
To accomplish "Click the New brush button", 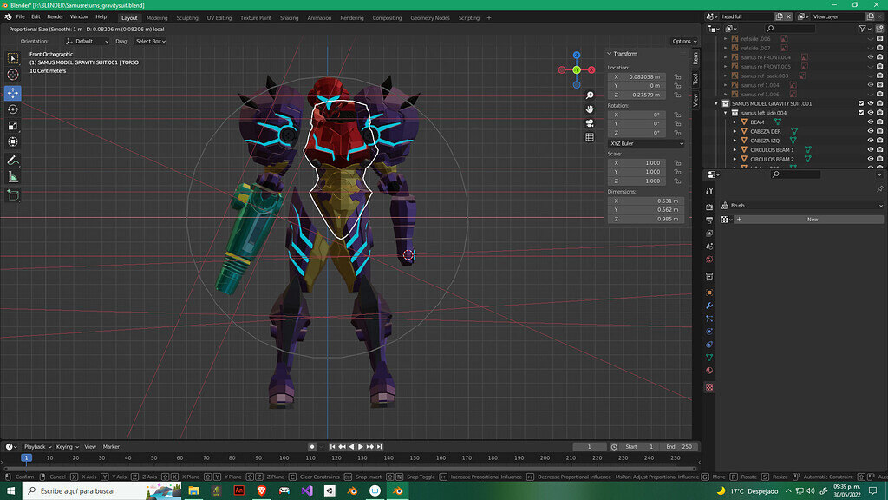I will click(x=812, y=220).
